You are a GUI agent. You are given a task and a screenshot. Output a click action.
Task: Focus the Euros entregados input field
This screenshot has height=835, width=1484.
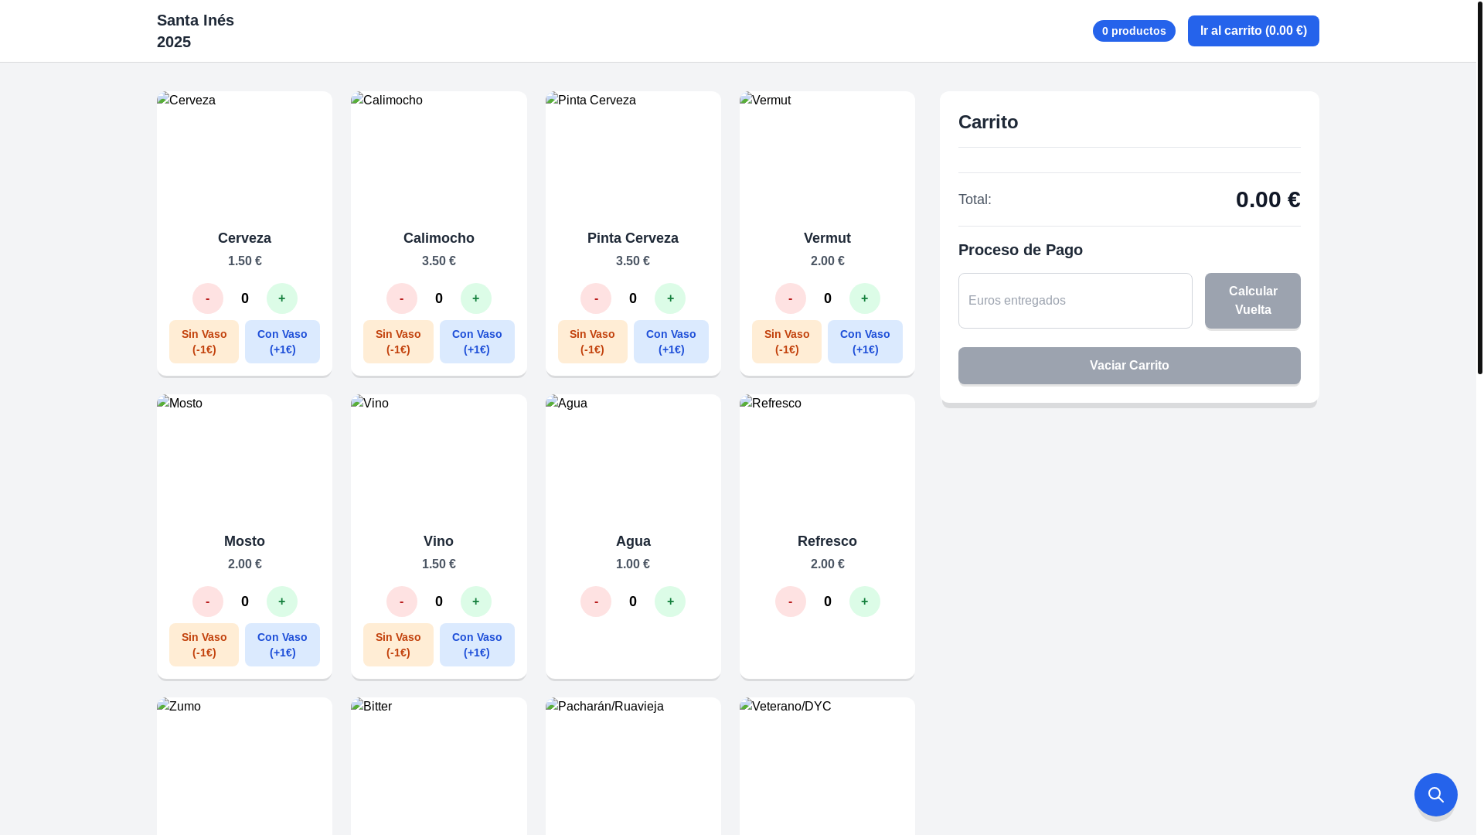click(1075, 301)
